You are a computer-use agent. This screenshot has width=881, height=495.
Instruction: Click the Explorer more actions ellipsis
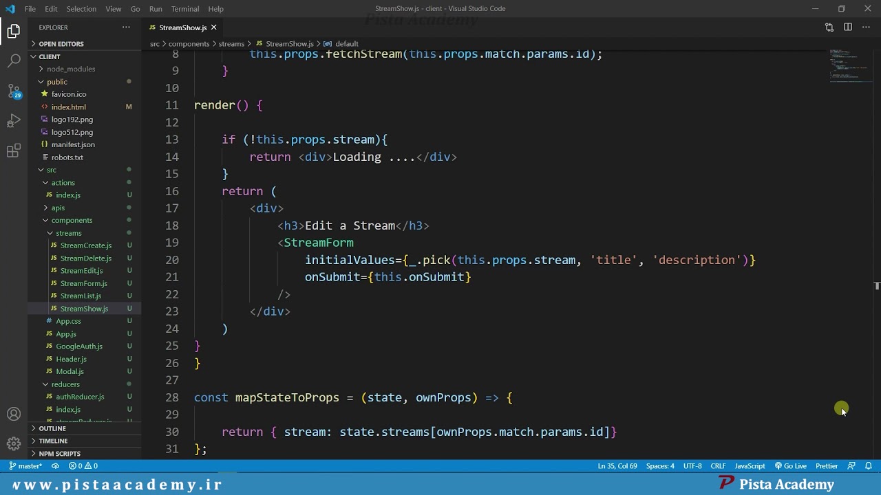[126, 27]
